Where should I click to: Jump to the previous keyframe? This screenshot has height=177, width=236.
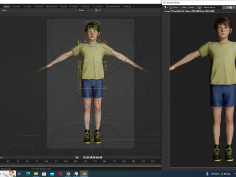[88, 157]
